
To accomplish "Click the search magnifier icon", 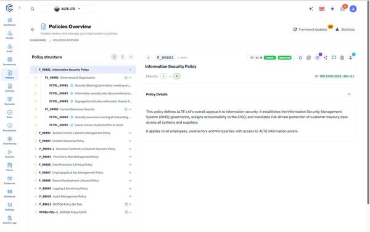I will (32, 9).
